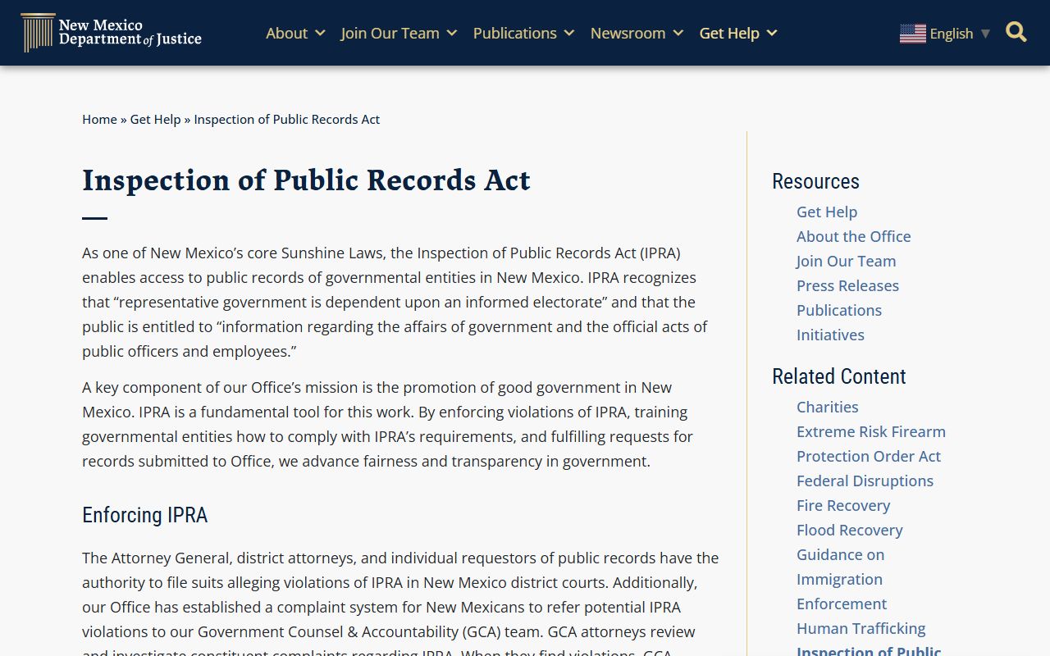The height and width of the screenshot is (656, 1050).
Task: Go to Home breadcrumb link
Action: pos(99,119)
